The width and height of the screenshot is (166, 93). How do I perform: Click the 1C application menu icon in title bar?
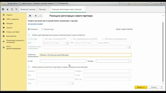[2, 3]
